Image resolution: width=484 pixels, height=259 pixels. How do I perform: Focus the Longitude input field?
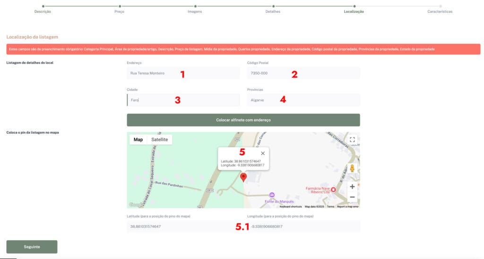pyautogui.click(x=303, y=226)
